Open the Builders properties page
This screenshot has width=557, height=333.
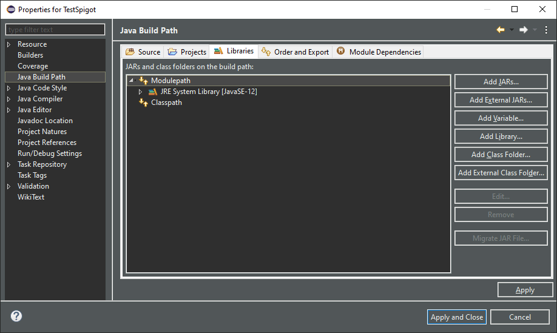click(30, 55)
